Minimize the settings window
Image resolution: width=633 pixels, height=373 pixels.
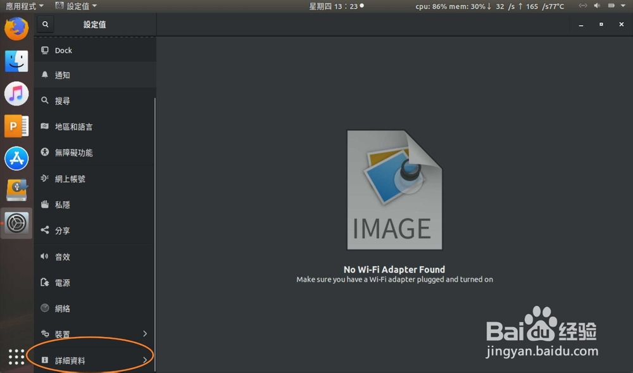[581, 25]
